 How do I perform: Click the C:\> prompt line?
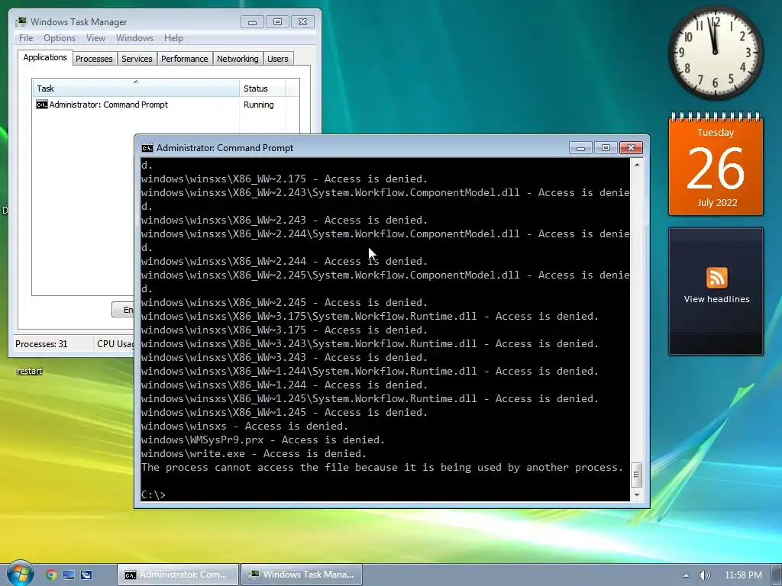click(x=153, y=494)
